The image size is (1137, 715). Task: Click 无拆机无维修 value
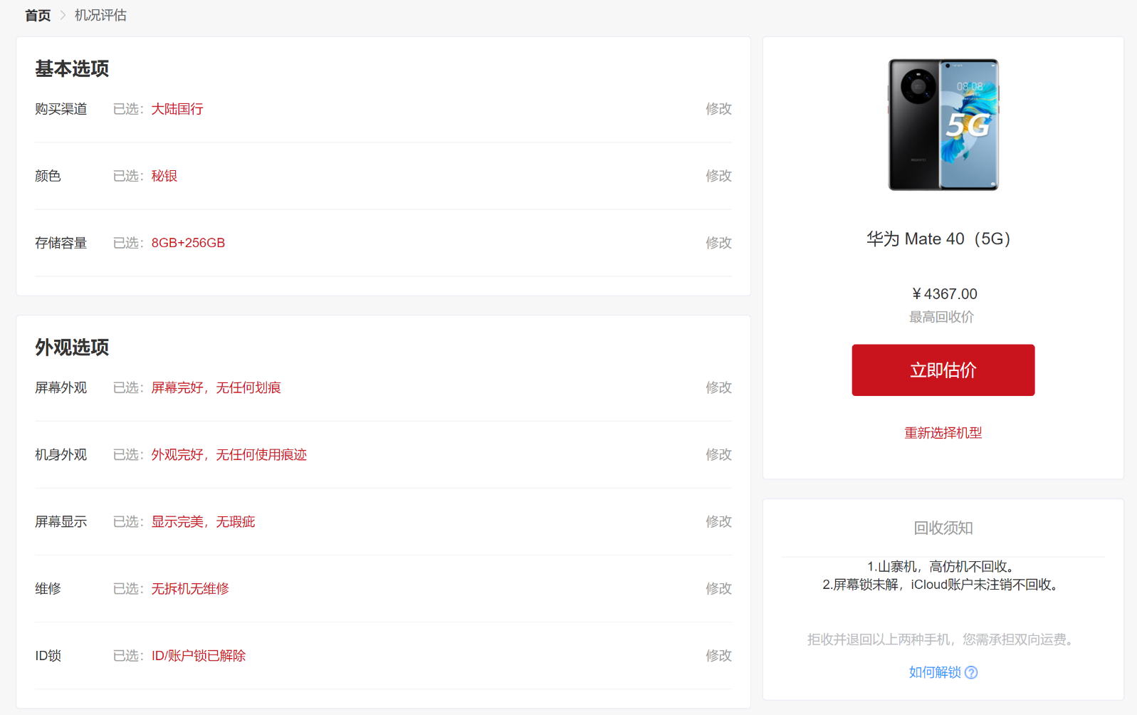pyautogui.click(x=190, y=588)
